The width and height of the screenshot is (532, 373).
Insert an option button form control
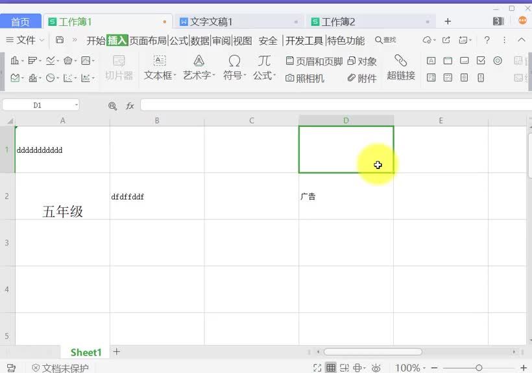coord(497,61)
